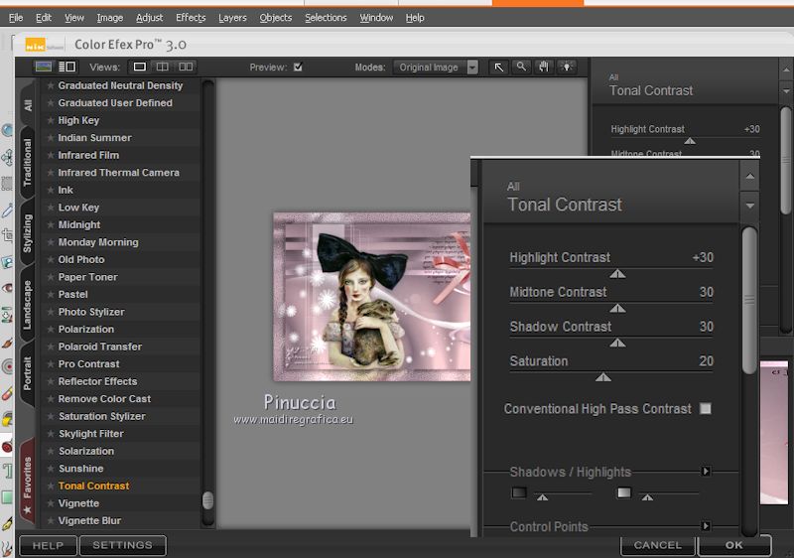Click the preview image of girl with rabbit
This screenshot has height=558, width=794.
pyautogui.click(x=371, y=297)
